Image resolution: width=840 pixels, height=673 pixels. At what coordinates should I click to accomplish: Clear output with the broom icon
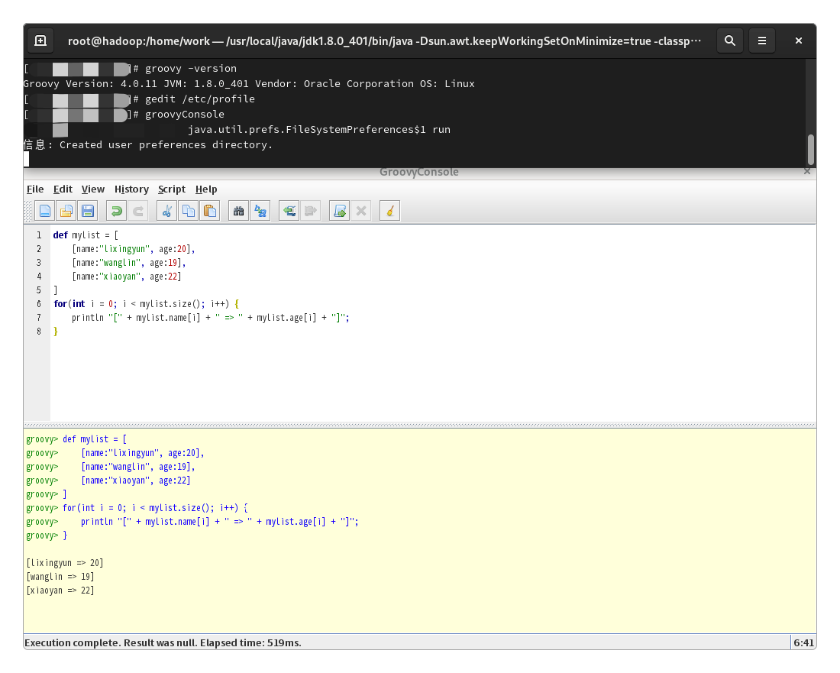click(x=389, y=211)
